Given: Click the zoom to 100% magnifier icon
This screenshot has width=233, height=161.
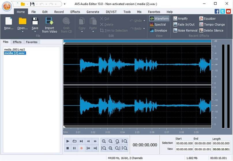Looking at the screenshot, I should click(117, 141).
